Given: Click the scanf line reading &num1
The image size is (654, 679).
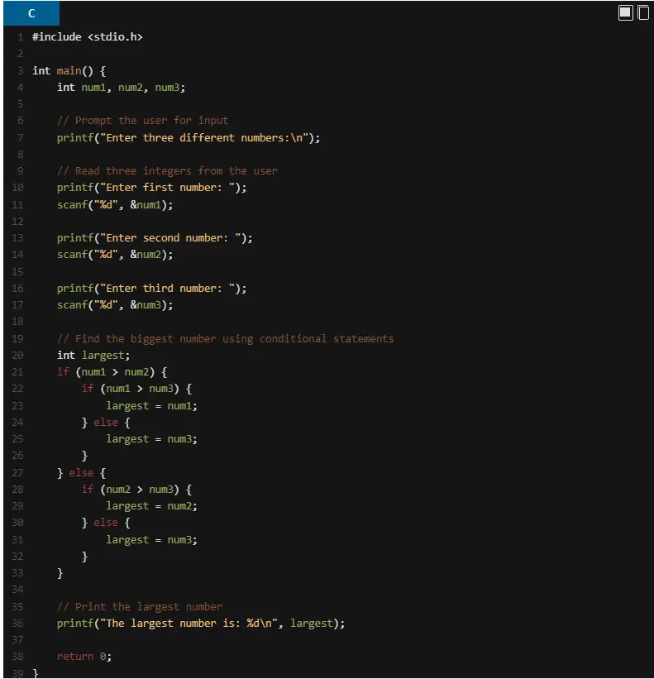Looking at the screenshot, I should point(115,205).
